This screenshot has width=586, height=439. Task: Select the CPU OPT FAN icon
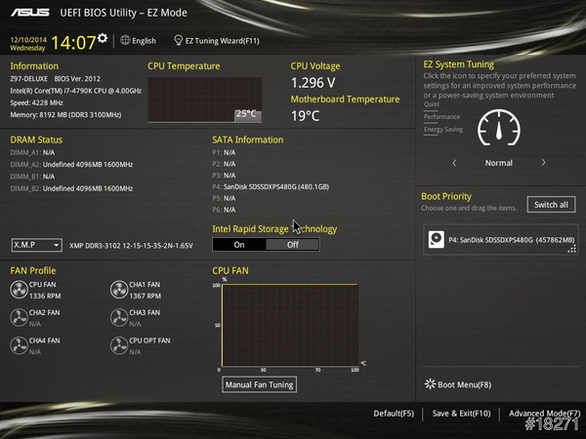pos(119,345)
